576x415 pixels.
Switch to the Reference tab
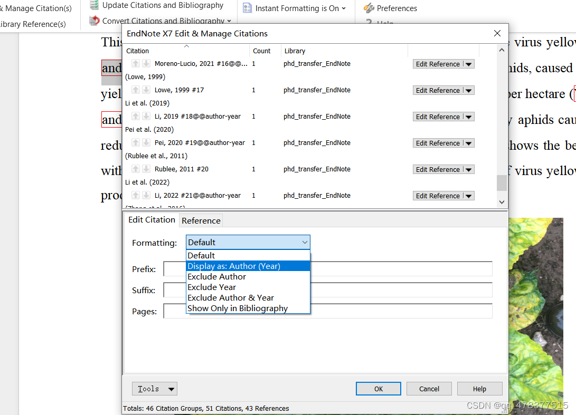(201, 220)
